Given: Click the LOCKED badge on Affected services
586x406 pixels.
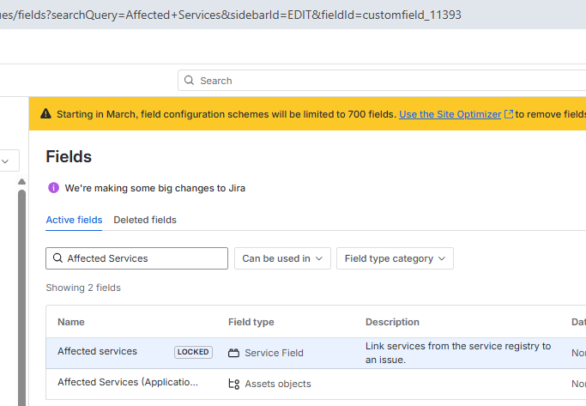Looking at the screenshot, I should pos(193,352).
